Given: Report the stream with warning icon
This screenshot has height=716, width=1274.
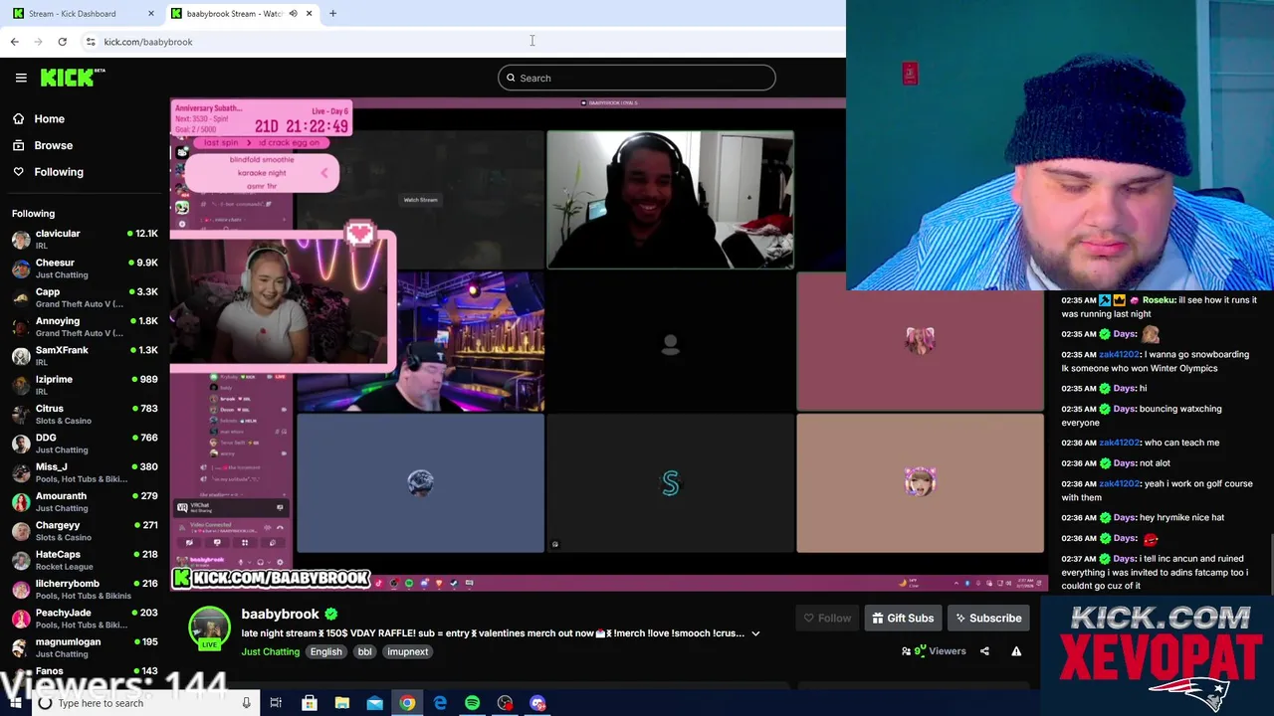Looking at the screenshot, I should 1016,651.
